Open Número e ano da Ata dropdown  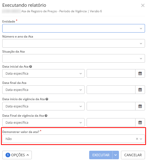point(74,43)
